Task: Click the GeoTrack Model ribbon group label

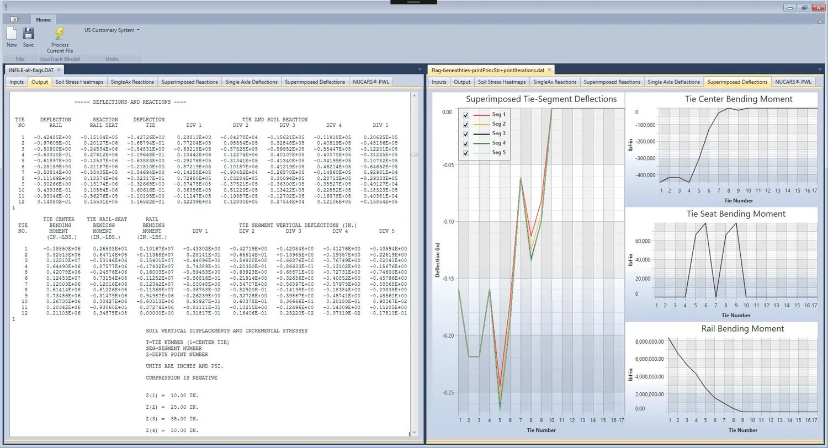Action: [60, 59]
